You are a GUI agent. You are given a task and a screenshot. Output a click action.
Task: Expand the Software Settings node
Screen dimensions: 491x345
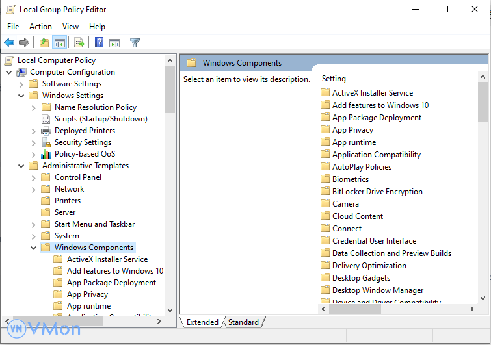click(x=21, y=84)
